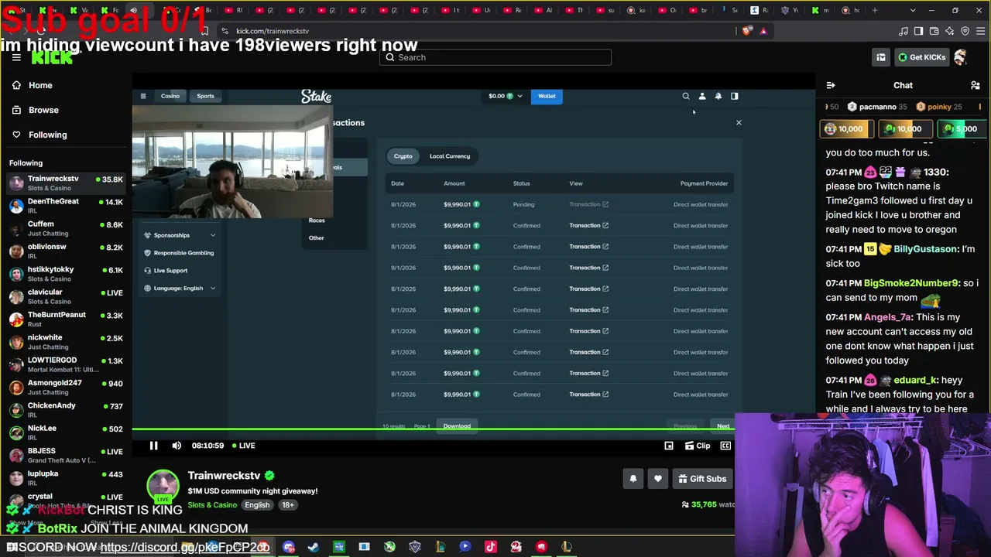This screenshot has height=557, width=991.
Task: Open hstikkytokky channel from sidebar
Action: [66, 274]
